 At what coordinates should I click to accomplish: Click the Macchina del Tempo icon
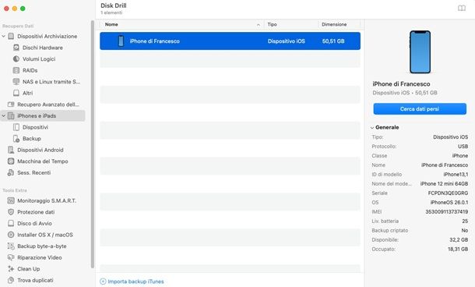tap(11, 161)
